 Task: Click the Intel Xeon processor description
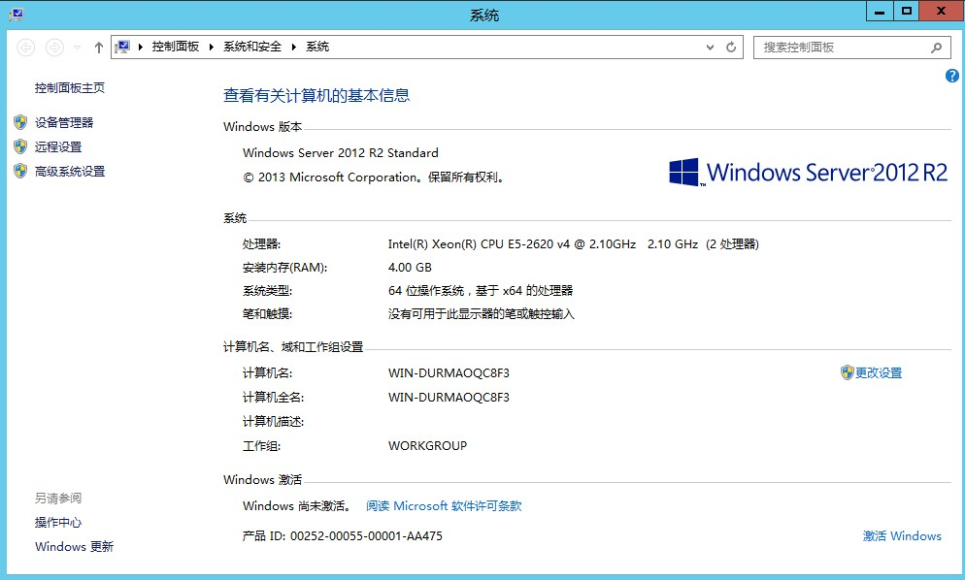click(x=573, y=244)
